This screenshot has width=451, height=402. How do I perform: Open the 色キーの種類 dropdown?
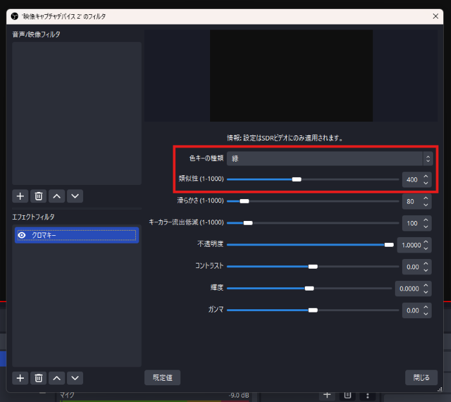(x=330, y=158)
